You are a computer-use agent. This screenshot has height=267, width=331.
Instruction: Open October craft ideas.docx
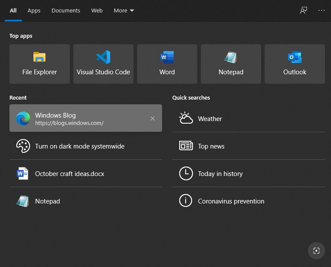(86, 173)
